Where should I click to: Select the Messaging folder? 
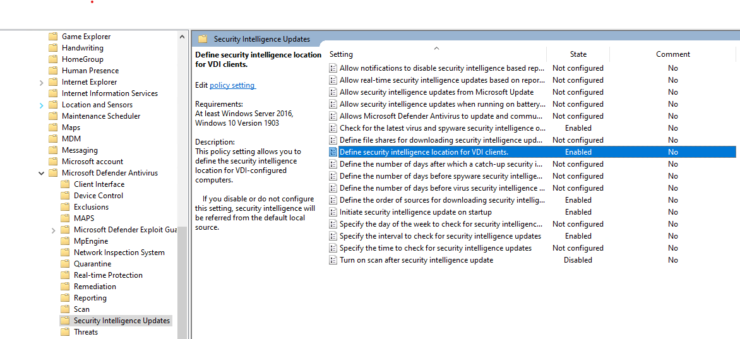[80, 150]
